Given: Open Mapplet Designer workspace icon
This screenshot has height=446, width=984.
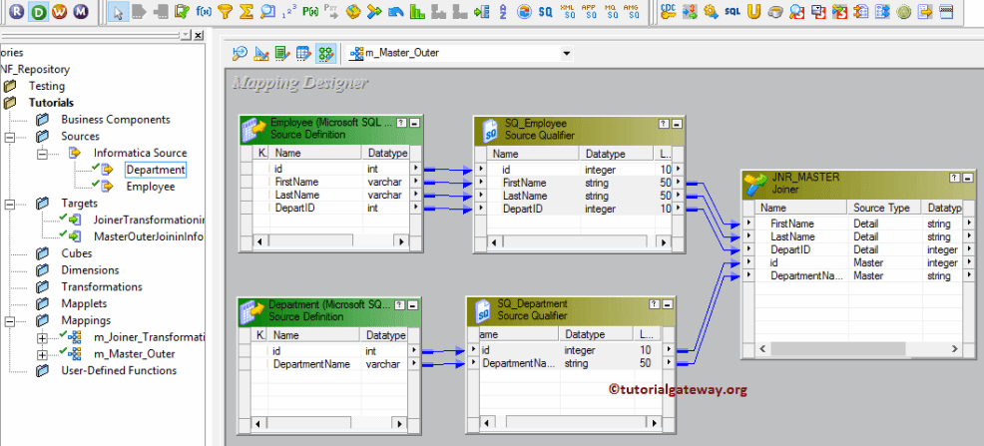Looking at the screenshot, I should [303, 53].
